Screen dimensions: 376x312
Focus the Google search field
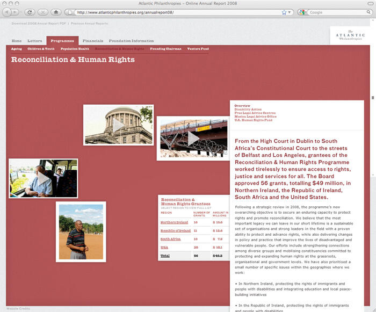[337, 12]
